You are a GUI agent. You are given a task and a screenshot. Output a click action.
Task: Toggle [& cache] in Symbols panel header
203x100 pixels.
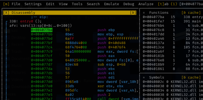tap(191, 78)
